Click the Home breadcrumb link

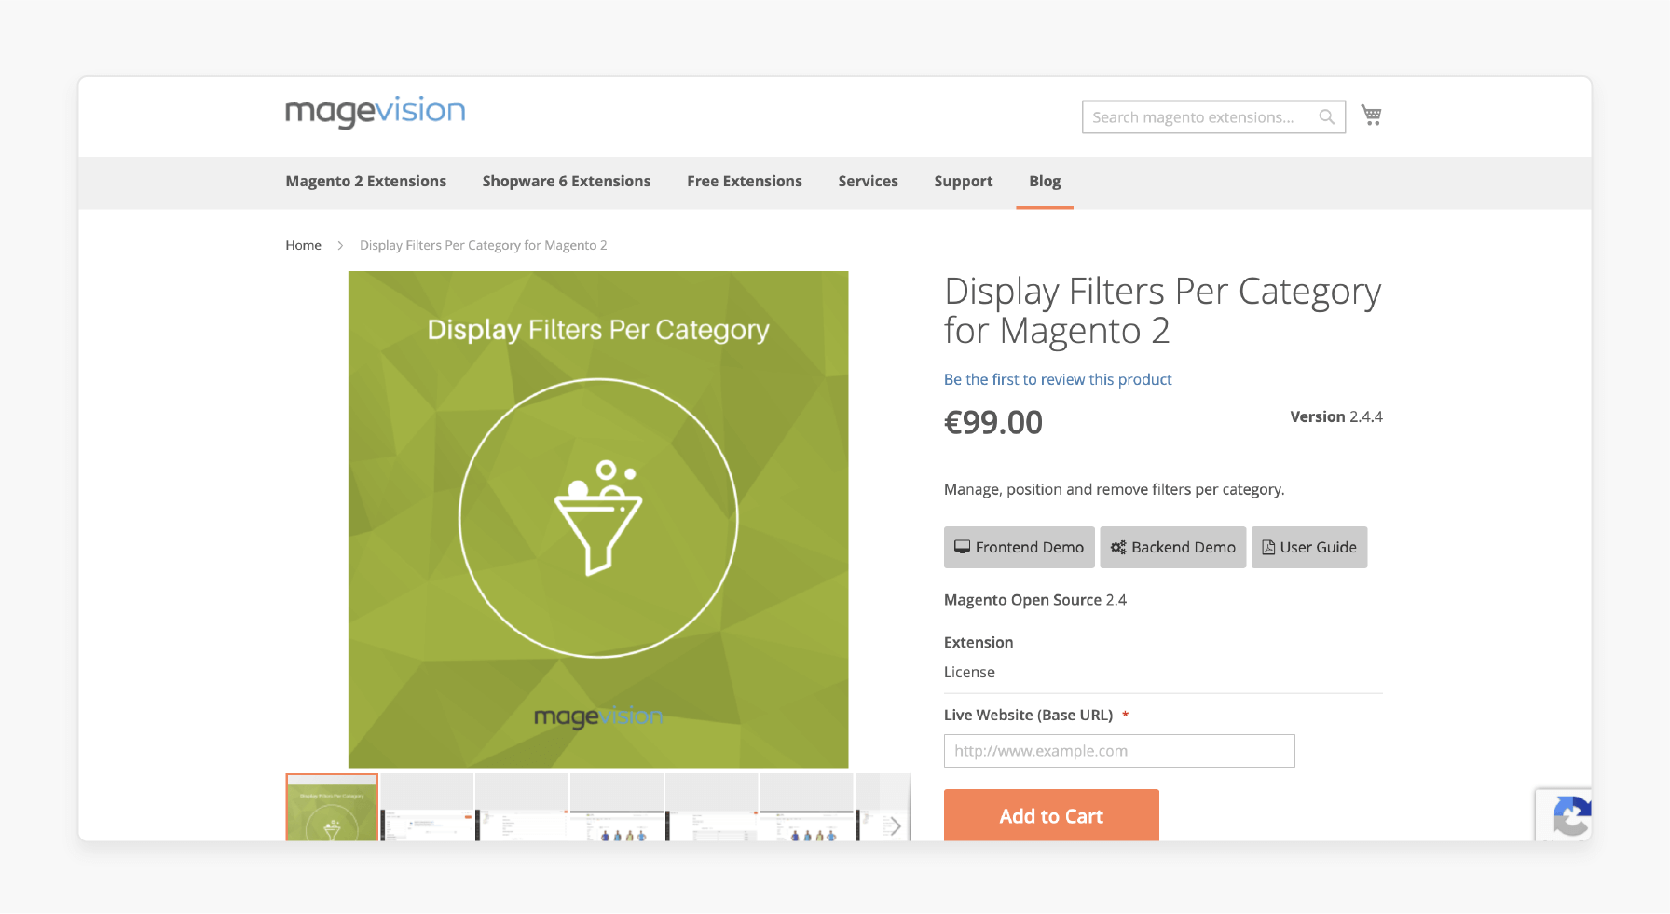303,245
